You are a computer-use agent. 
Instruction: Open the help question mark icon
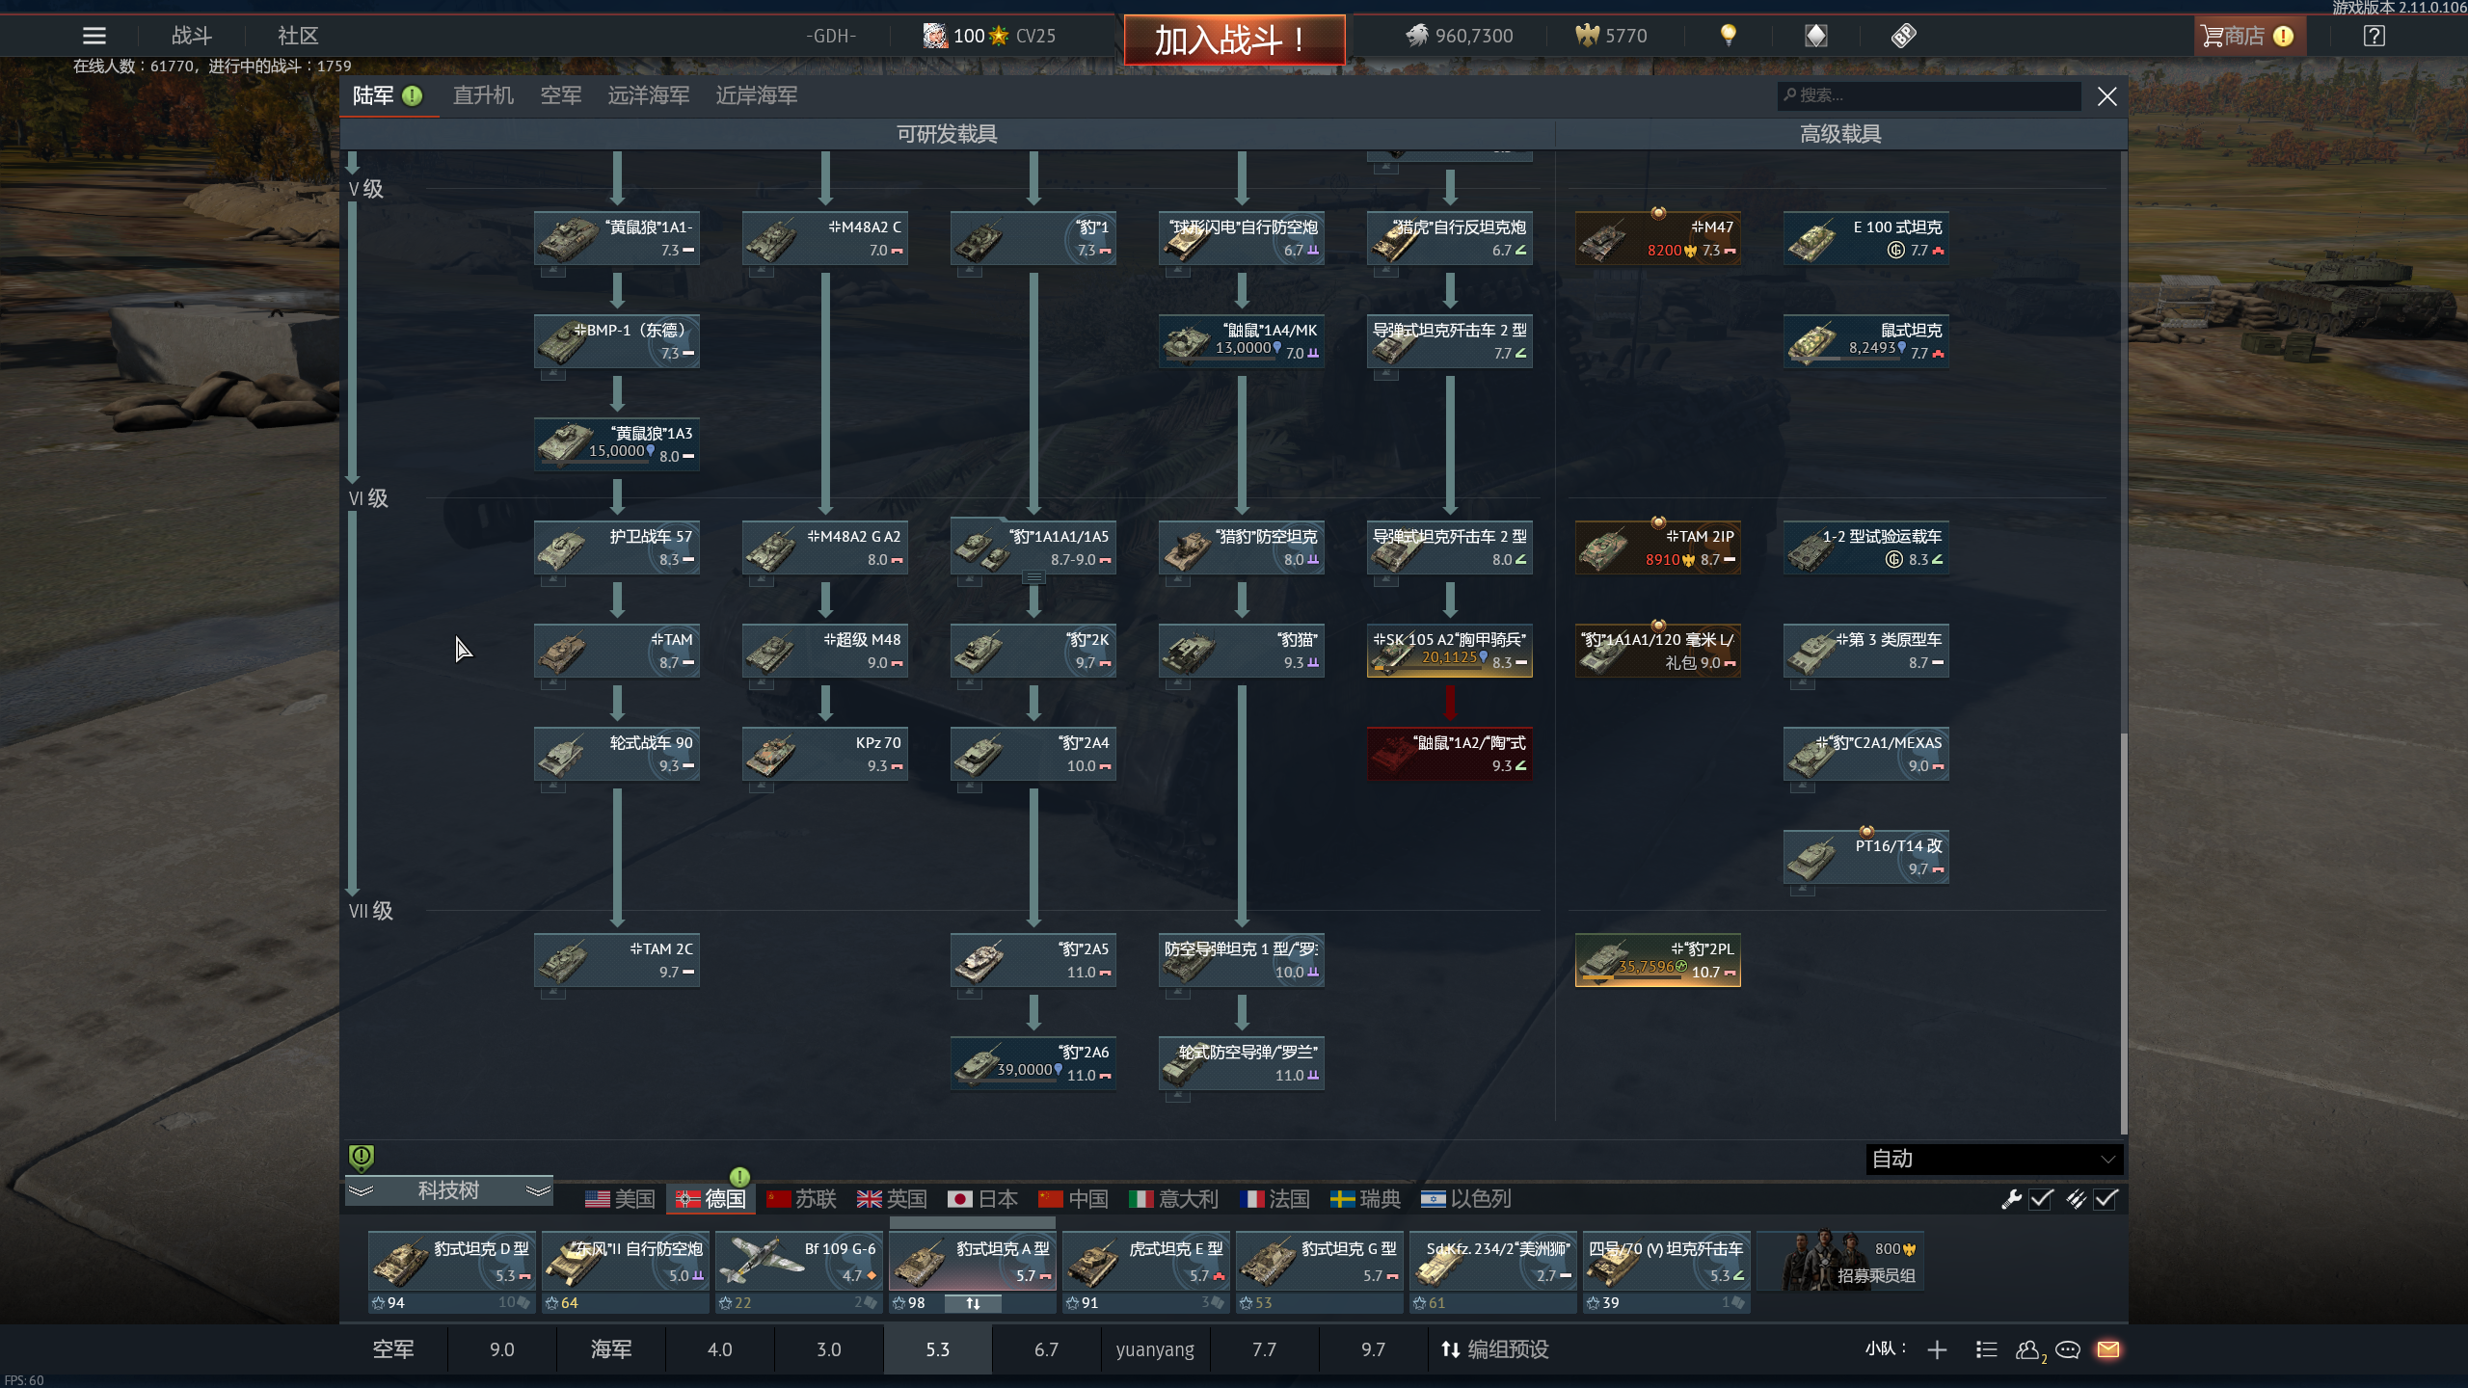tap(2374, 36)
